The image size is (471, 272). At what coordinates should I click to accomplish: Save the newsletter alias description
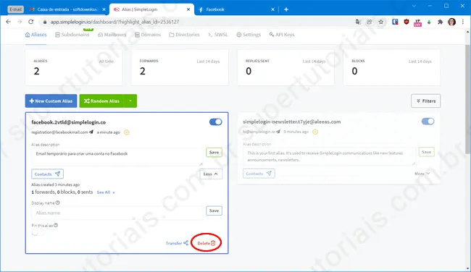(426, 152)
